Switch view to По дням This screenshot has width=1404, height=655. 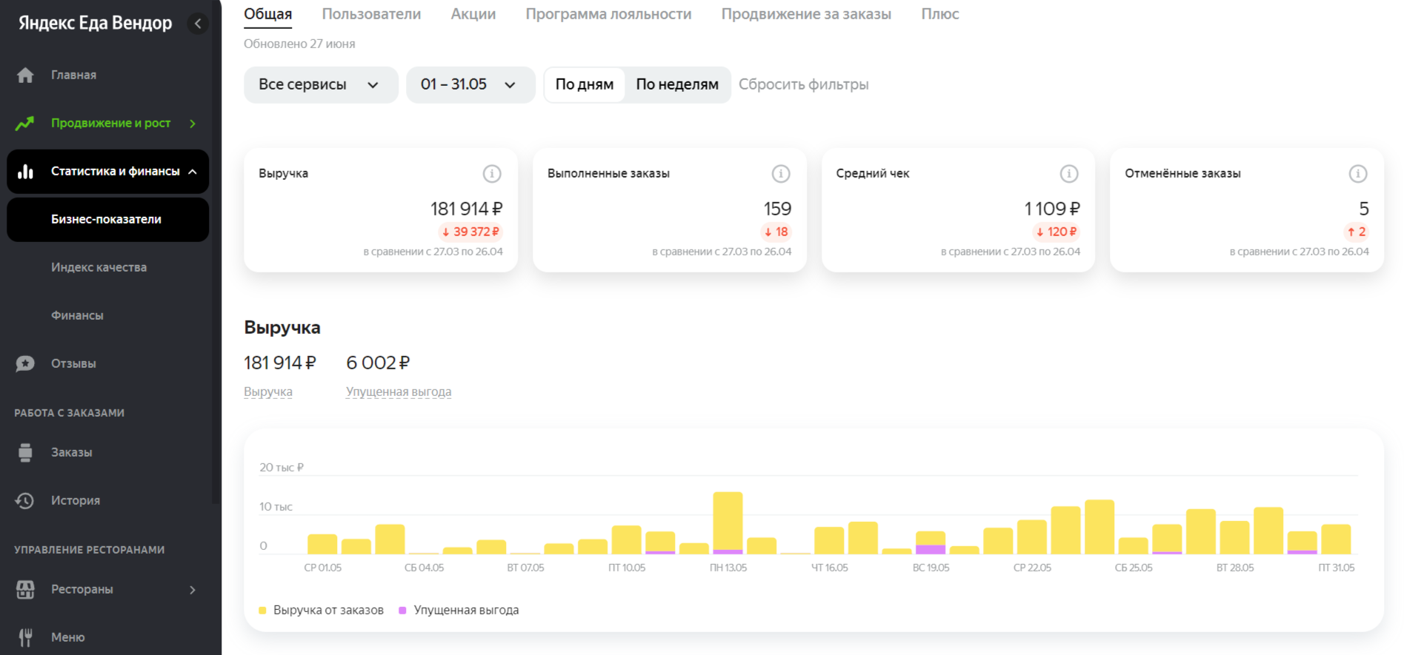coord(585,84)
